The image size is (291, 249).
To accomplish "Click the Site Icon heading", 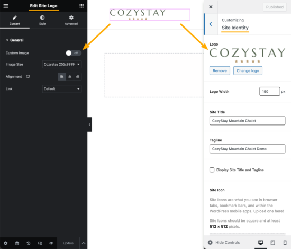I will (x=217, y=190).
